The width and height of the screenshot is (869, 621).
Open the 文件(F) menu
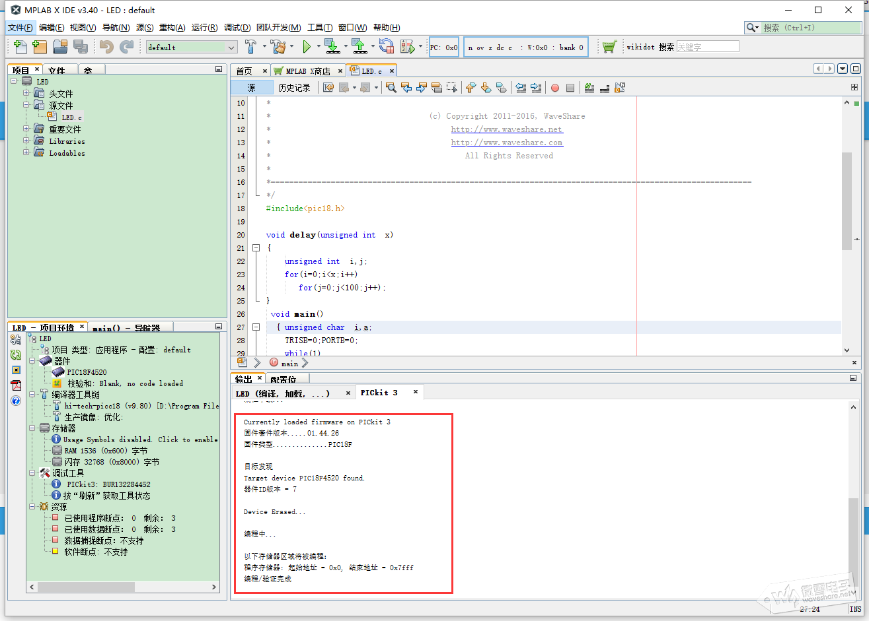(20, 28)
